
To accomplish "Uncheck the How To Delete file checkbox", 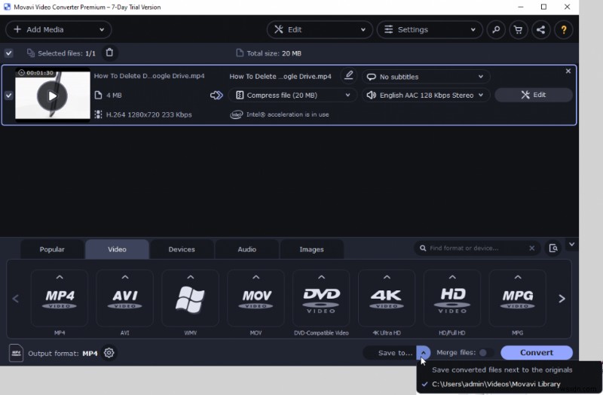I will pyautogui.click(x=8, y=96).
